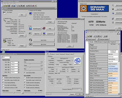Screen dimensions: 122x98
Task: Click the Display and CPU Settings monitor icon
Action: tap(30, 14)
